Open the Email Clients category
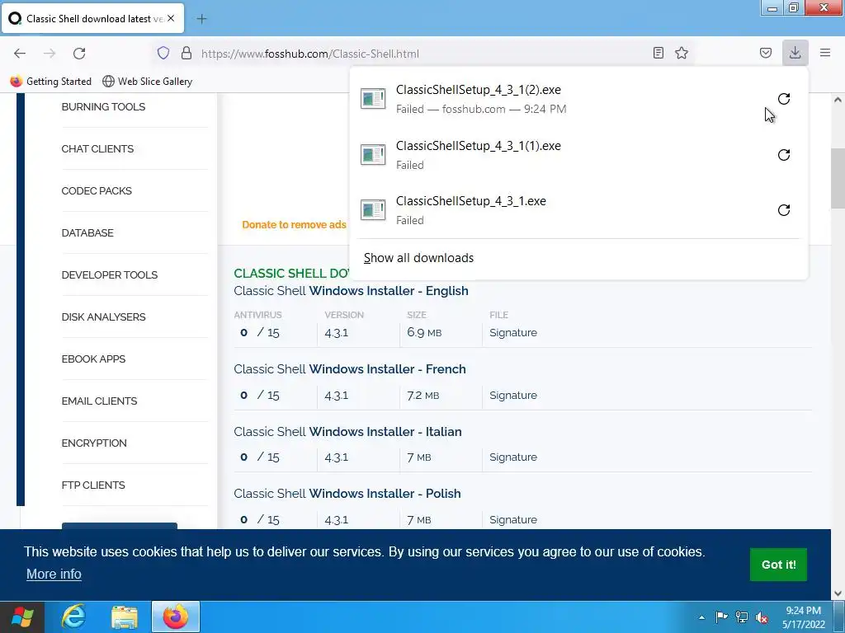 coord(99,401)
